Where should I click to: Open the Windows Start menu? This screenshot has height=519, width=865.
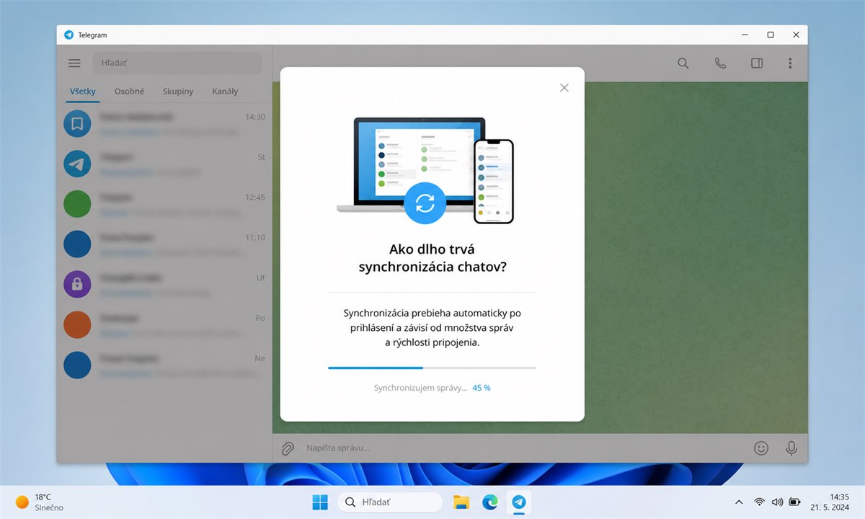pyautogui.click(x=320, y=502)
